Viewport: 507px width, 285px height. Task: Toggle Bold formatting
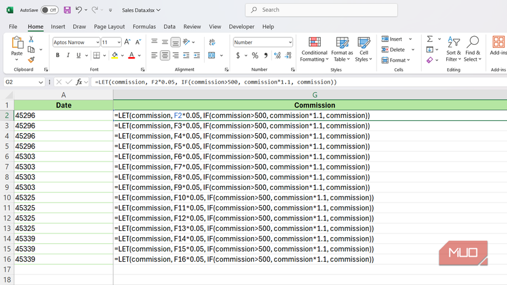tap(58, 56)
